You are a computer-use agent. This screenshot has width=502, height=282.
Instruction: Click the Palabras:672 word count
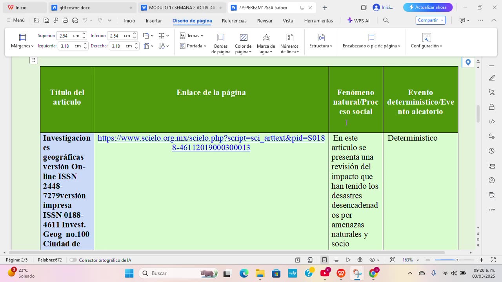tap(50, 260)
